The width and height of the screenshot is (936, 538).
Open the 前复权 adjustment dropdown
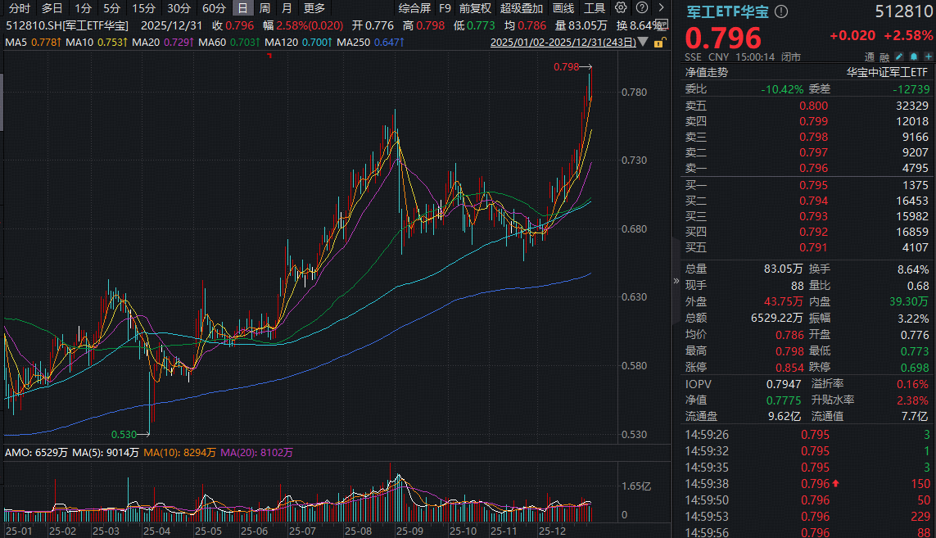[x=475, y=8]
